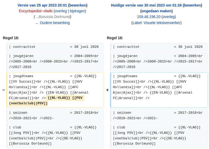Image resolution: width=209 pixels, height=149 pixels.
Task: Open the version from 25 apr 2023 20:01
Action: [x=42, y=5]
